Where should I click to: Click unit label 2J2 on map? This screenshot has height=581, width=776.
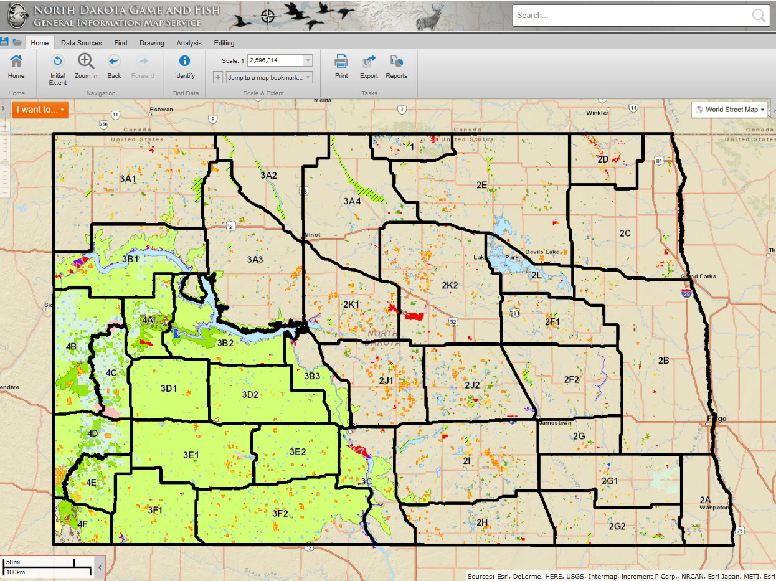click(x=472, y=385)
